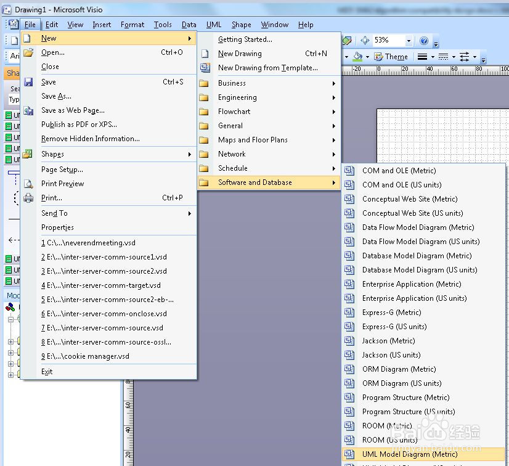This screenshot has width=509, height=466.
Task: Click the Visio document icon in menu bar
Action: 14,25
